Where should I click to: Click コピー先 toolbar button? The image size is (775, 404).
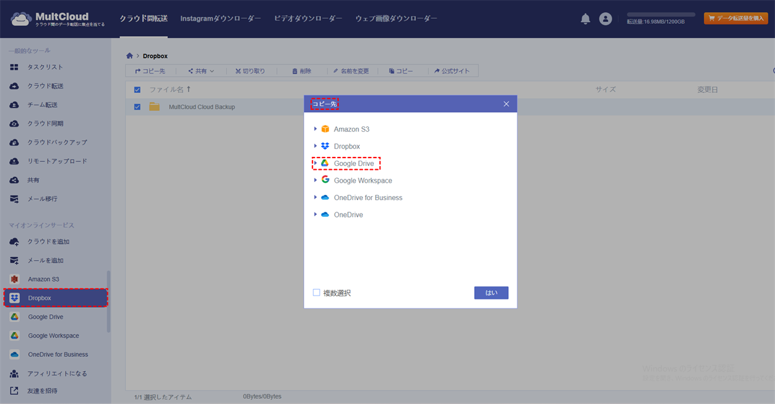click(150, 71)
